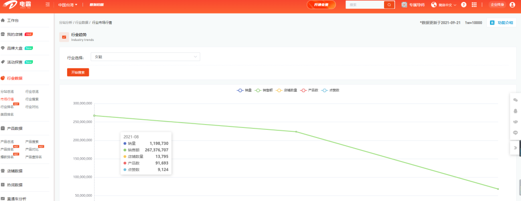Screen dimensions: 521x201
Task: Go to 产品对比 submenu item
Action: pos(32,150)
